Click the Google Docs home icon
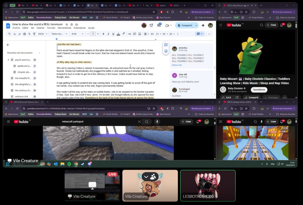 point(8,26)
